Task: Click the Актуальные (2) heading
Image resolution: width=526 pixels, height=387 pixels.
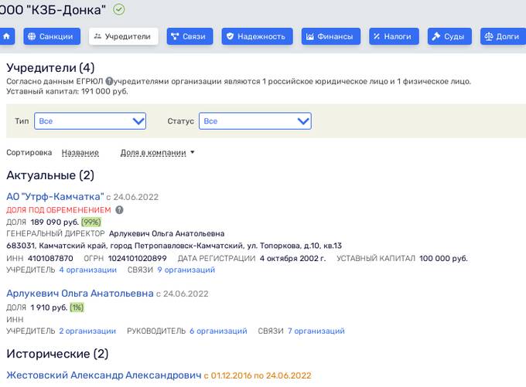Action: (x=50, y=175)
